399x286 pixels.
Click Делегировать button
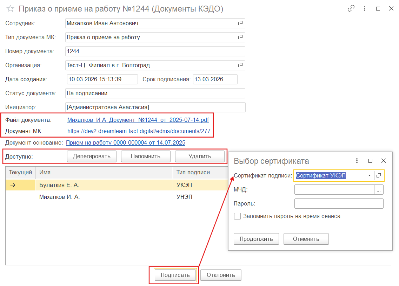point(92,156)
